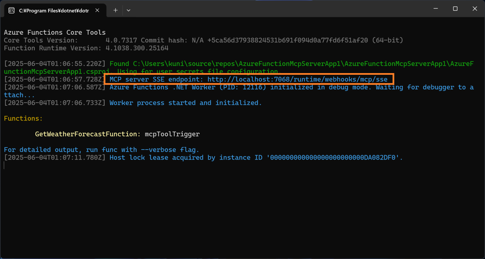Click the '--verbose flag' hint line
Screen dimensions: 485x259
point(102,150)
